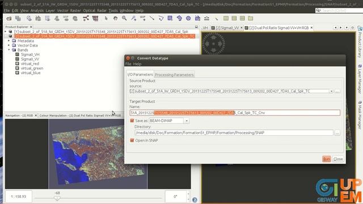Click the target product Name field

tap(235, 113)
